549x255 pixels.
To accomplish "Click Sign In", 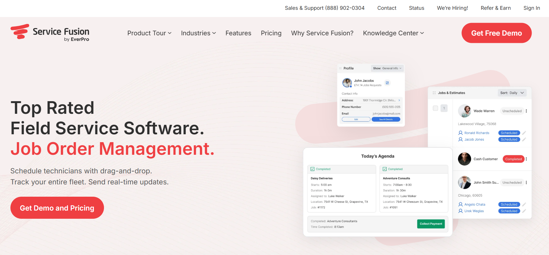I will [x=532, y=8].
